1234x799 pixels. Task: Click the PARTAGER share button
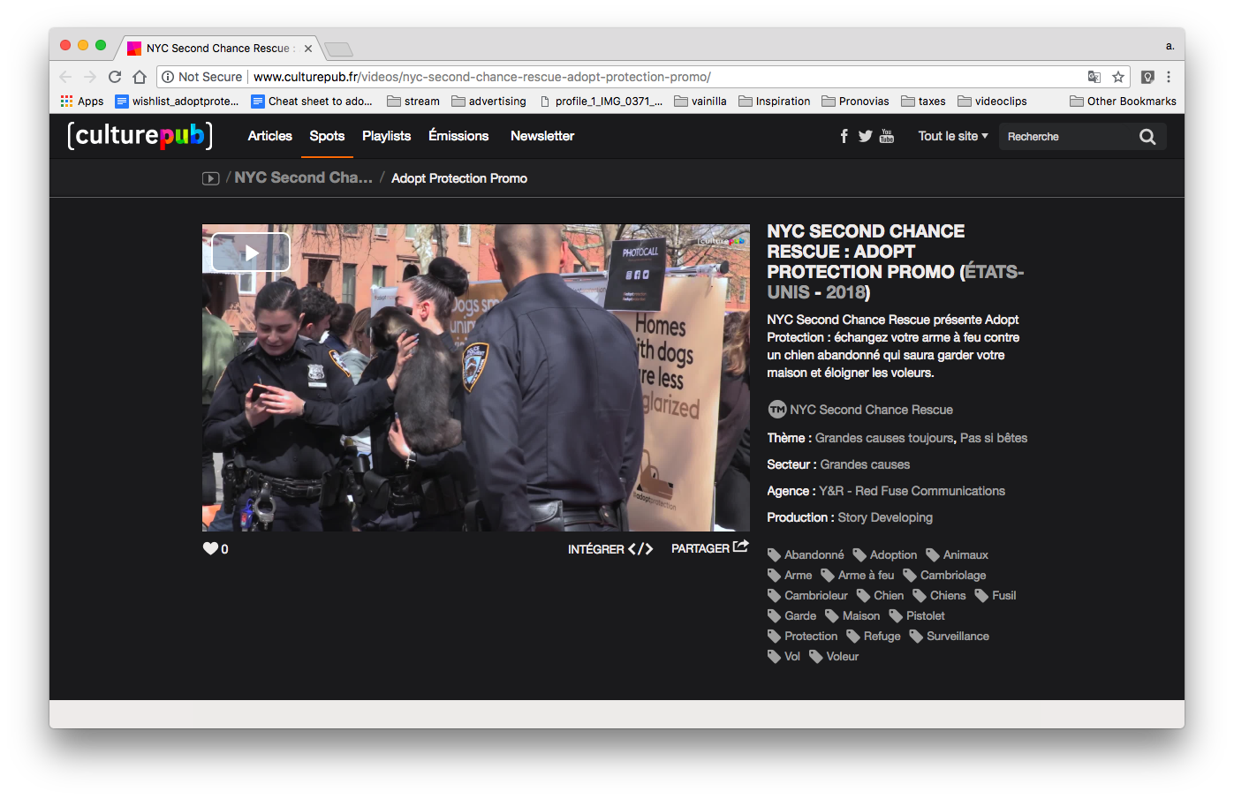click(x=709, y=548)
